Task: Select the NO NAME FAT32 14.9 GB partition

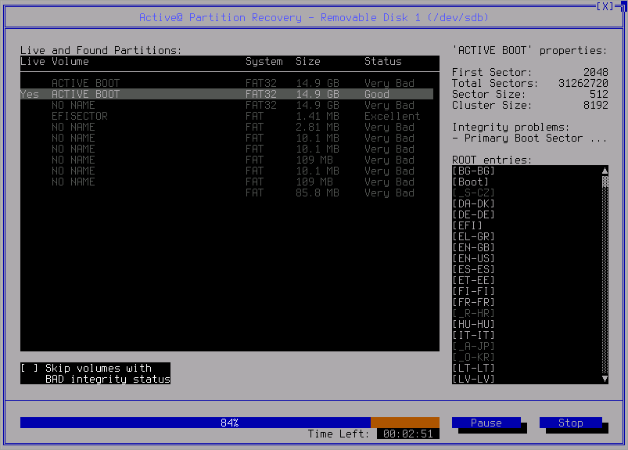Action: click(x=227, y=105)
